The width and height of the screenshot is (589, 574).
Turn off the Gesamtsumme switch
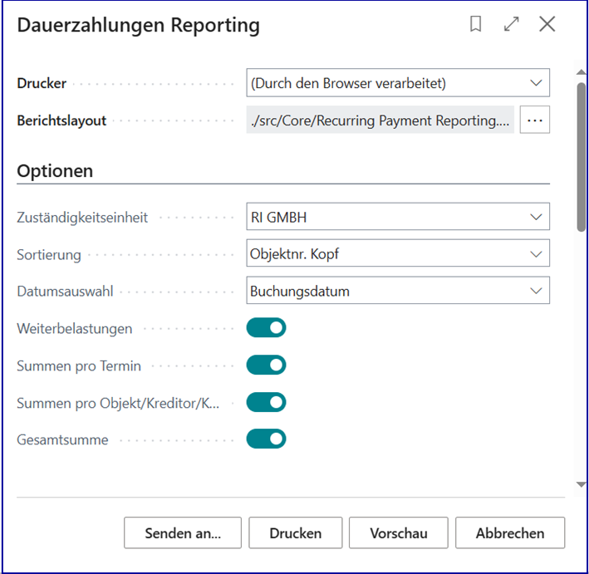266,439
